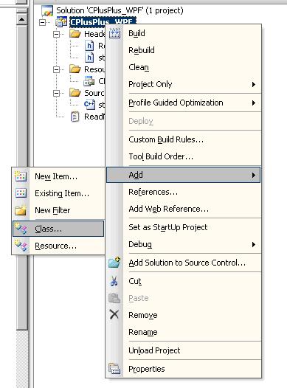Viewport: 287px width, 388px height.
Task: Open the Add submenu arrow
Action: pyautogui.click(x=253, y=176)
